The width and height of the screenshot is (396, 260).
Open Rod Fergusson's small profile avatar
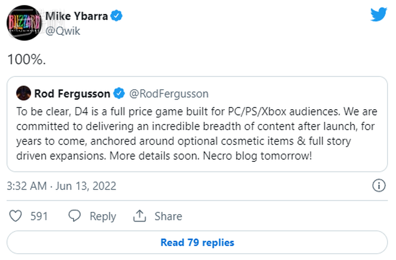tap(23, 94)
